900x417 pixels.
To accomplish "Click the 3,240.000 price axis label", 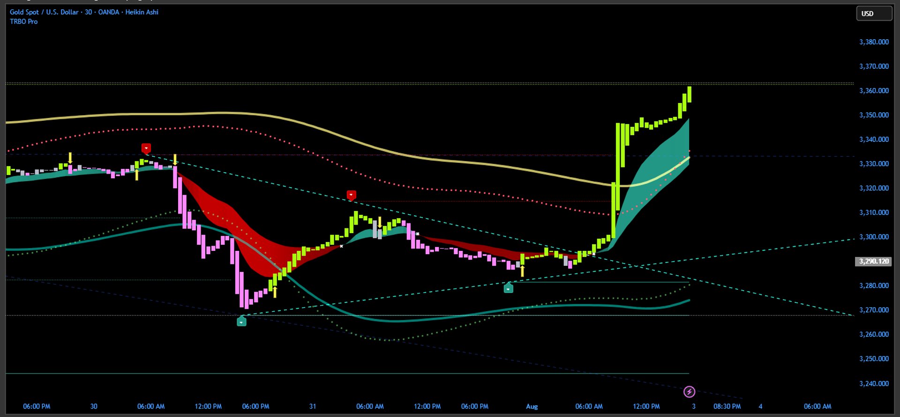I will pyautogui.click(x=874, y=383).
